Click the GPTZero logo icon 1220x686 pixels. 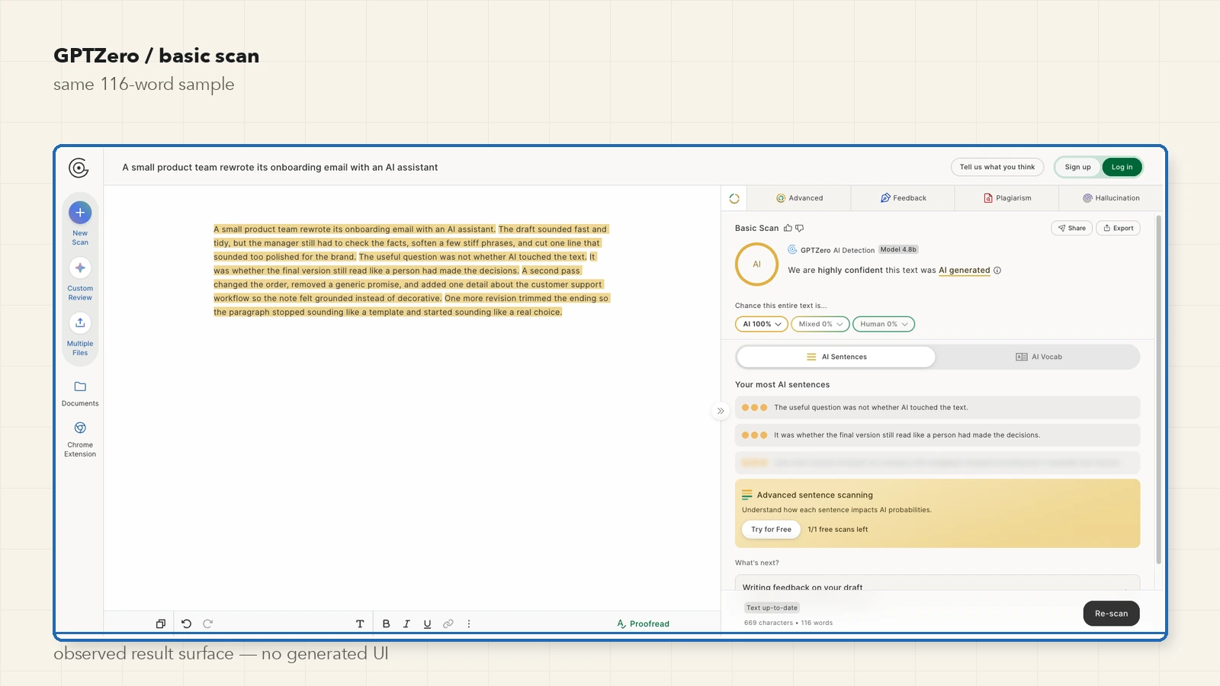[x=79, y=168]
